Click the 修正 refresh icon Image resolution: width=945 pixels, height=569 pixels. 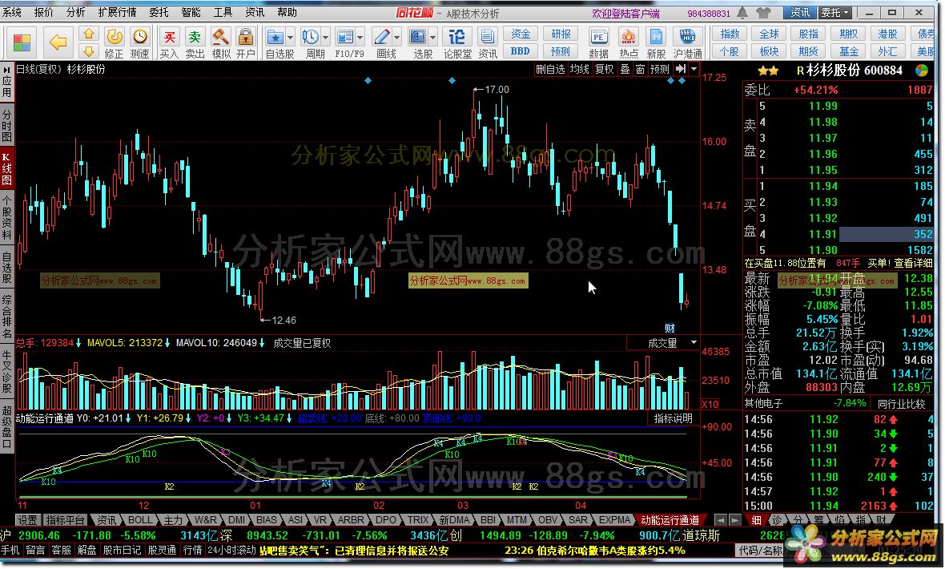click(114, 37)
